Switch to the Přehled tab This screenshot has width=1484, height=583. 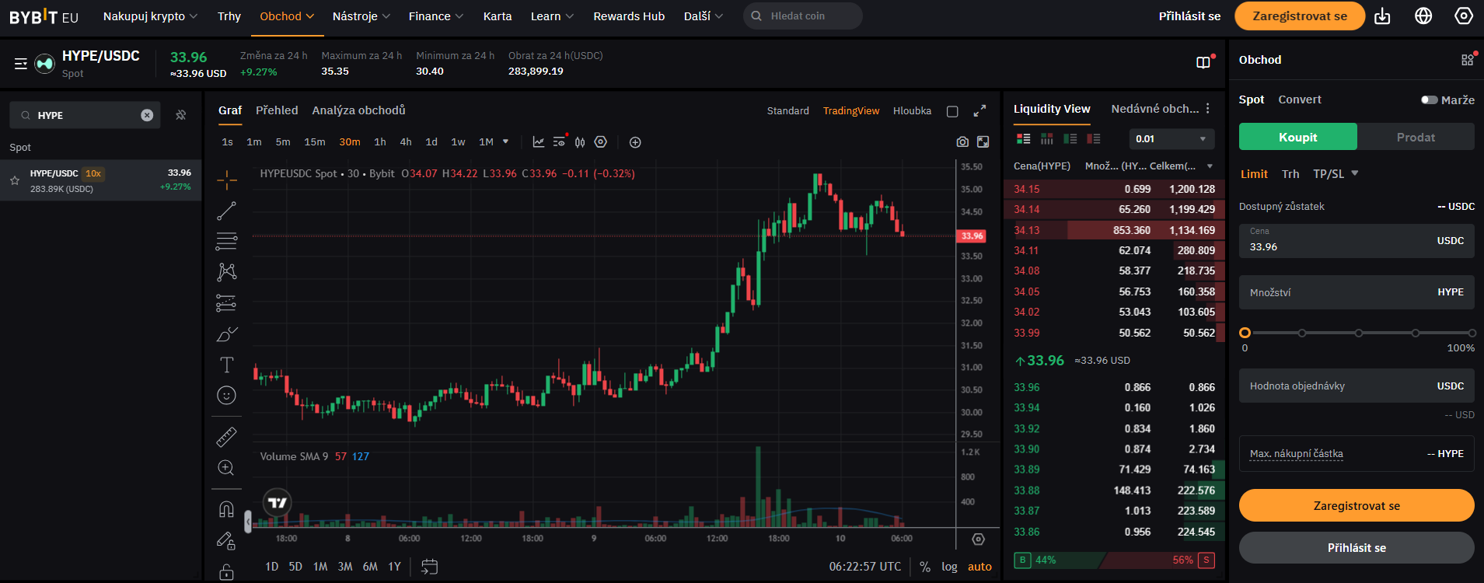(277, 110)
